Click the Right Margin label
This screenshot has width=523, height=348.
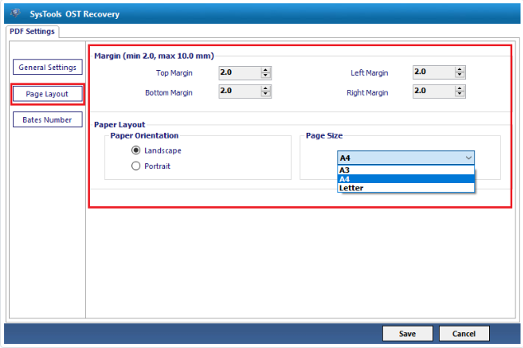pos(367,92)
